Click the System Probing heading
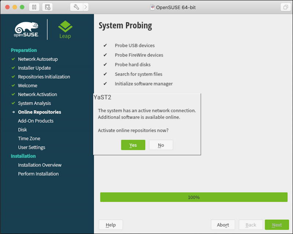Viewport: 293px width, 234px height. (125, 25)
